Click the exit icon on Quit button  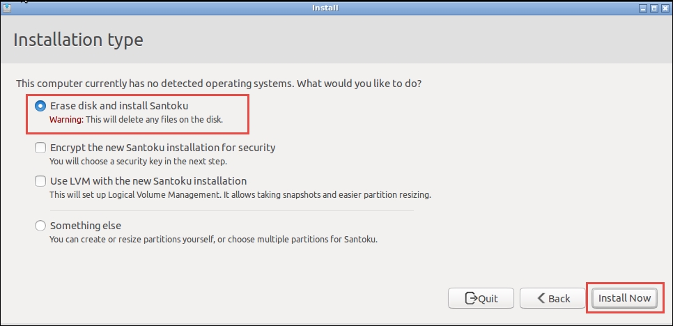pyautogui.click(x=470, y=298)
